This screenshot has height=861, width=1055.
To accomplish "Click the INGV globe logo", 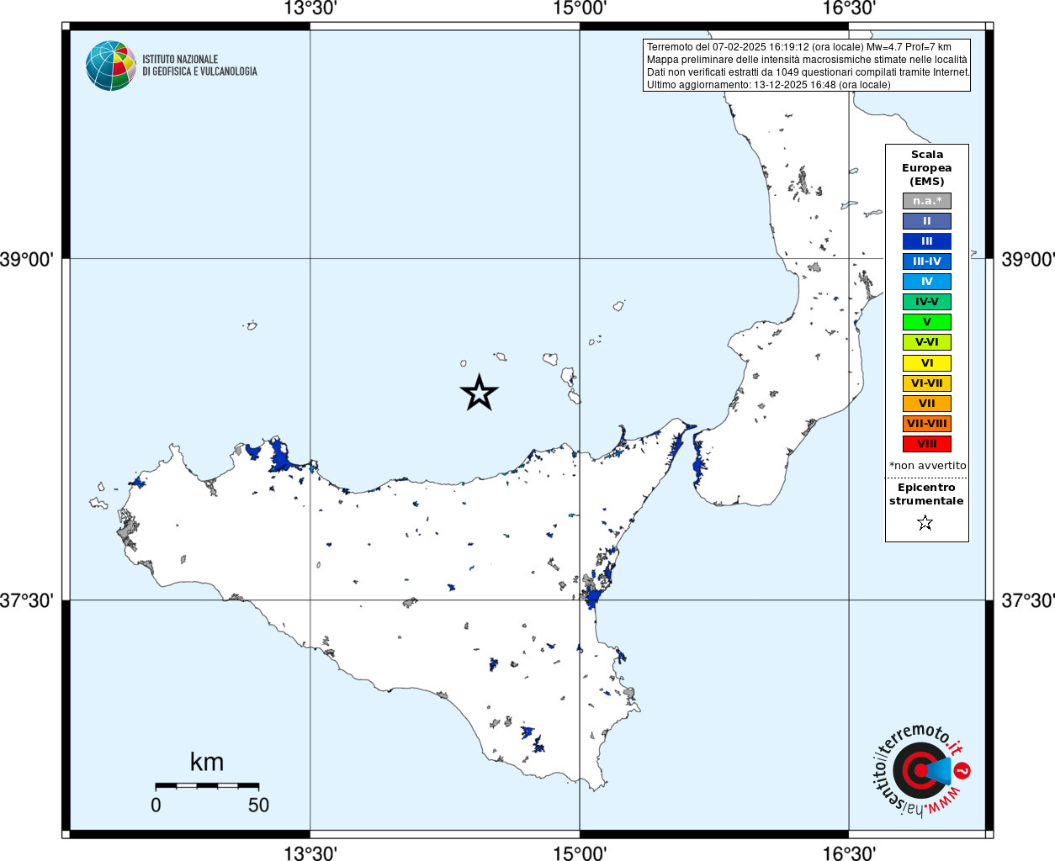I will (x=111, y=66).
